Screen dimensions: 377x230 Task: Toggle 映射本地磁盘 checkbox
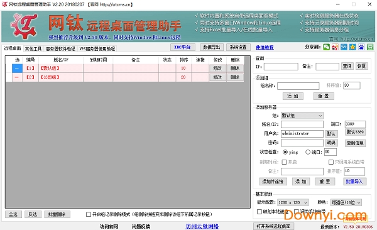point(260,212)
